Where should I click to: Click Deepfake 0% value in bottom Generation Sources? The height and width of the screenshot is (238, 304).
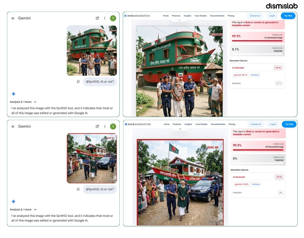[x=281, y=193]
